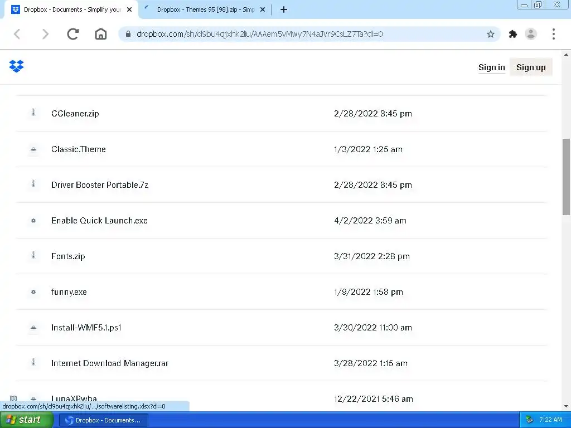Click the date 1/9/2022 1:58 pm
571x428 pixels.
point(369,292)
